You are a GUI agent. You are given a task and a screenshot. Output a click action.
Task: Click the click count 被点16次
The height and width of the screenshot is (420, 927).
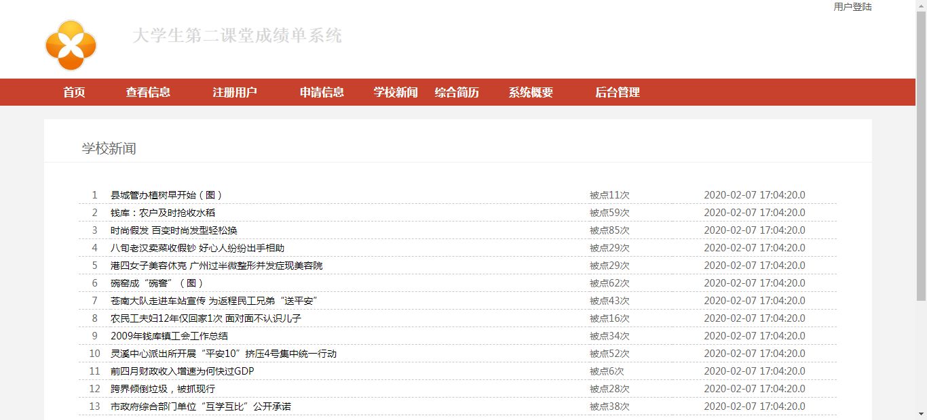pyautogui.click(x=609, y=318)
